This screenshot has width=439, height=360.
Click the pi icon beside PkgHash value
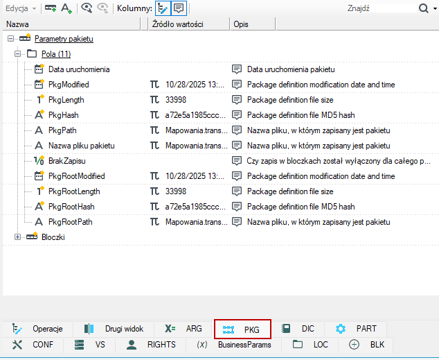coord(154,115)
